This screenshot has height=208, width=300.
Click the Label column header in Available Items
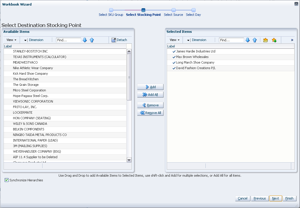[x=65, y=46]
